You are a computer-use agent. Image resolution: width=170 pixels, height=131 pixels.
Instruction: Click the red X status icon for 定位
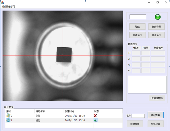tap(96, 116)
